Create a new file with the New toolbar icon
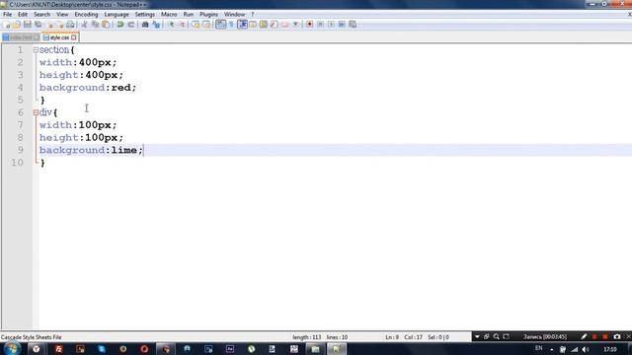 (x=6, y=25)
